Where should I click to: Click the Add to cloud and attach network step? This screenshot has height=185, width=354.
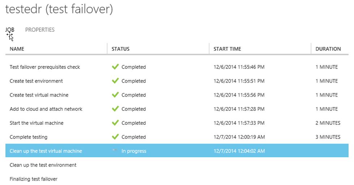[46, 109]
